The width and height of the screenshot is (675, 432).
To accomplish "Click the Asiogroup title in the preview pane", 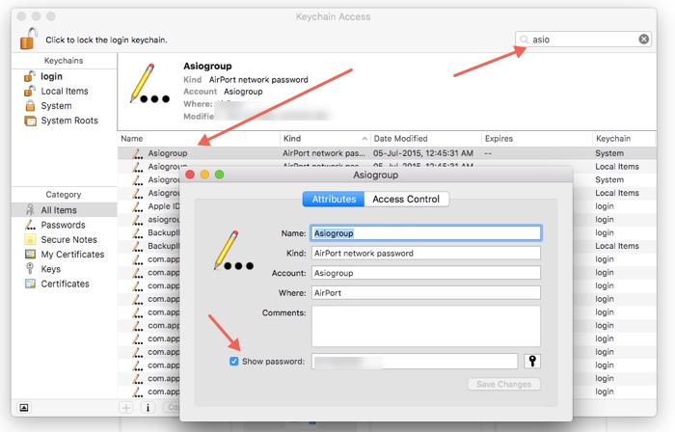I will [x=207, y=67].
